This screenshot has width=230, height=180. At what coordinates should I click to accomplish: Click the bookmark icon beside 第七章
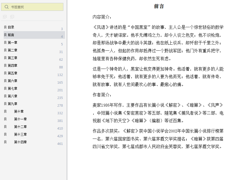5,88
